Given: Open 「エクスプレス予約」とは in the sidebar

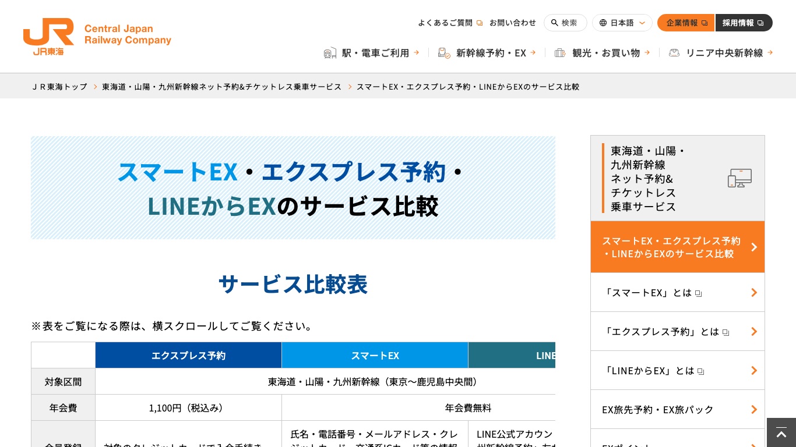Looking at the screenshot, I should coord(678,332).
